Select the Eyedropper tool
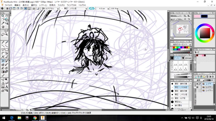 (3, 23)
